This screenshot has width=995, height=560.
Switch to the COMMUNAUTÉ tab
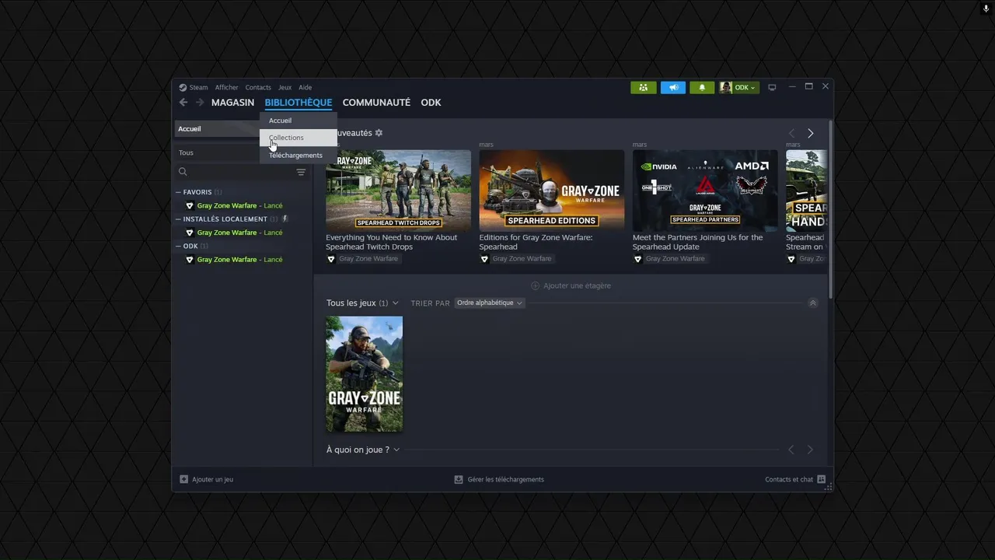click(376, 103)
